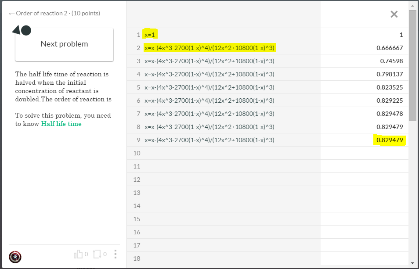The height and width of the screenshot is (269, 419).
Task: Click the reshare icon
Action: (97, 254)
